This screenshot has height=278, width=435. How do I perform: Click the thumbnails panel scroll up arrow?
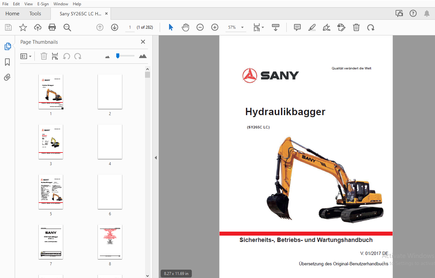[x=147, y=69]
